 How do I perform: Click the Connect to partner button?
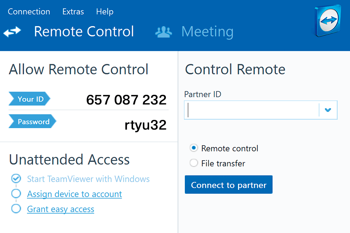[229, 185]
